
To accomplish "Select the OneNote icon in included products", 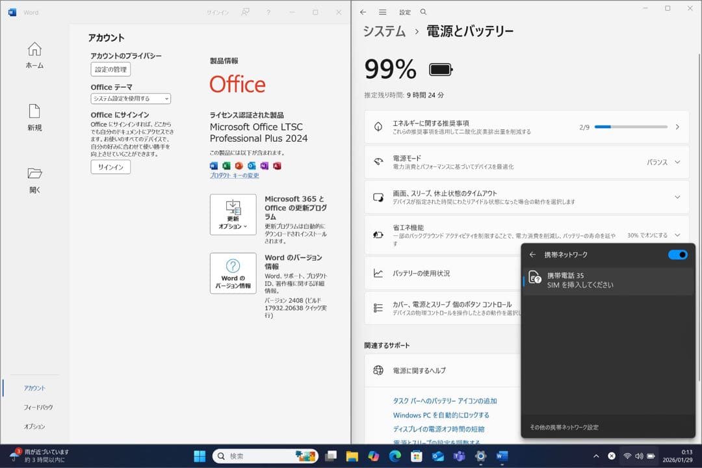I will (265, 166).
